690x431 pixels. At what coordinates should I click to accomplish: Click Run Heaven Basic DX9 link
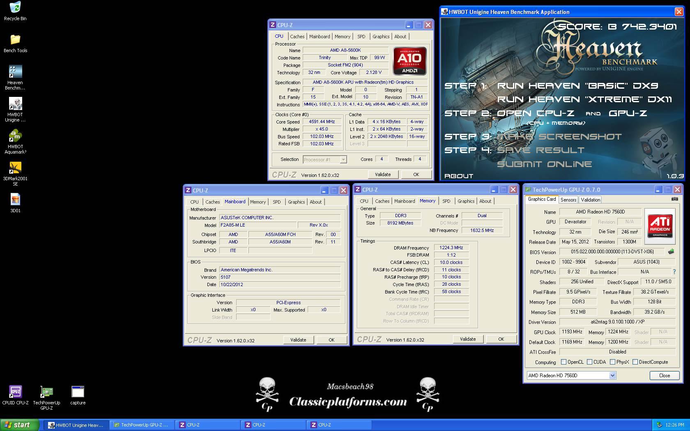[577, 86]
